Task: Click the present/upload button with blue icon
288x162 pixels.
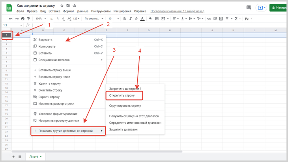Action: pyautogui.click(x=261, y=8)
